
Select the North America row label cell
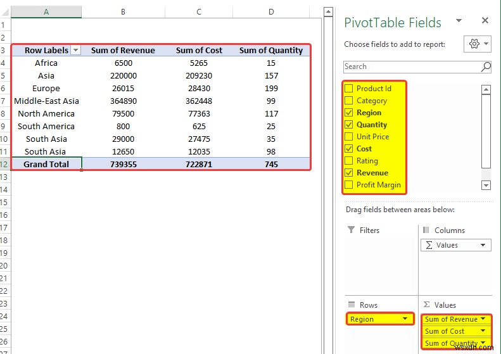click(x=46, y=113)
